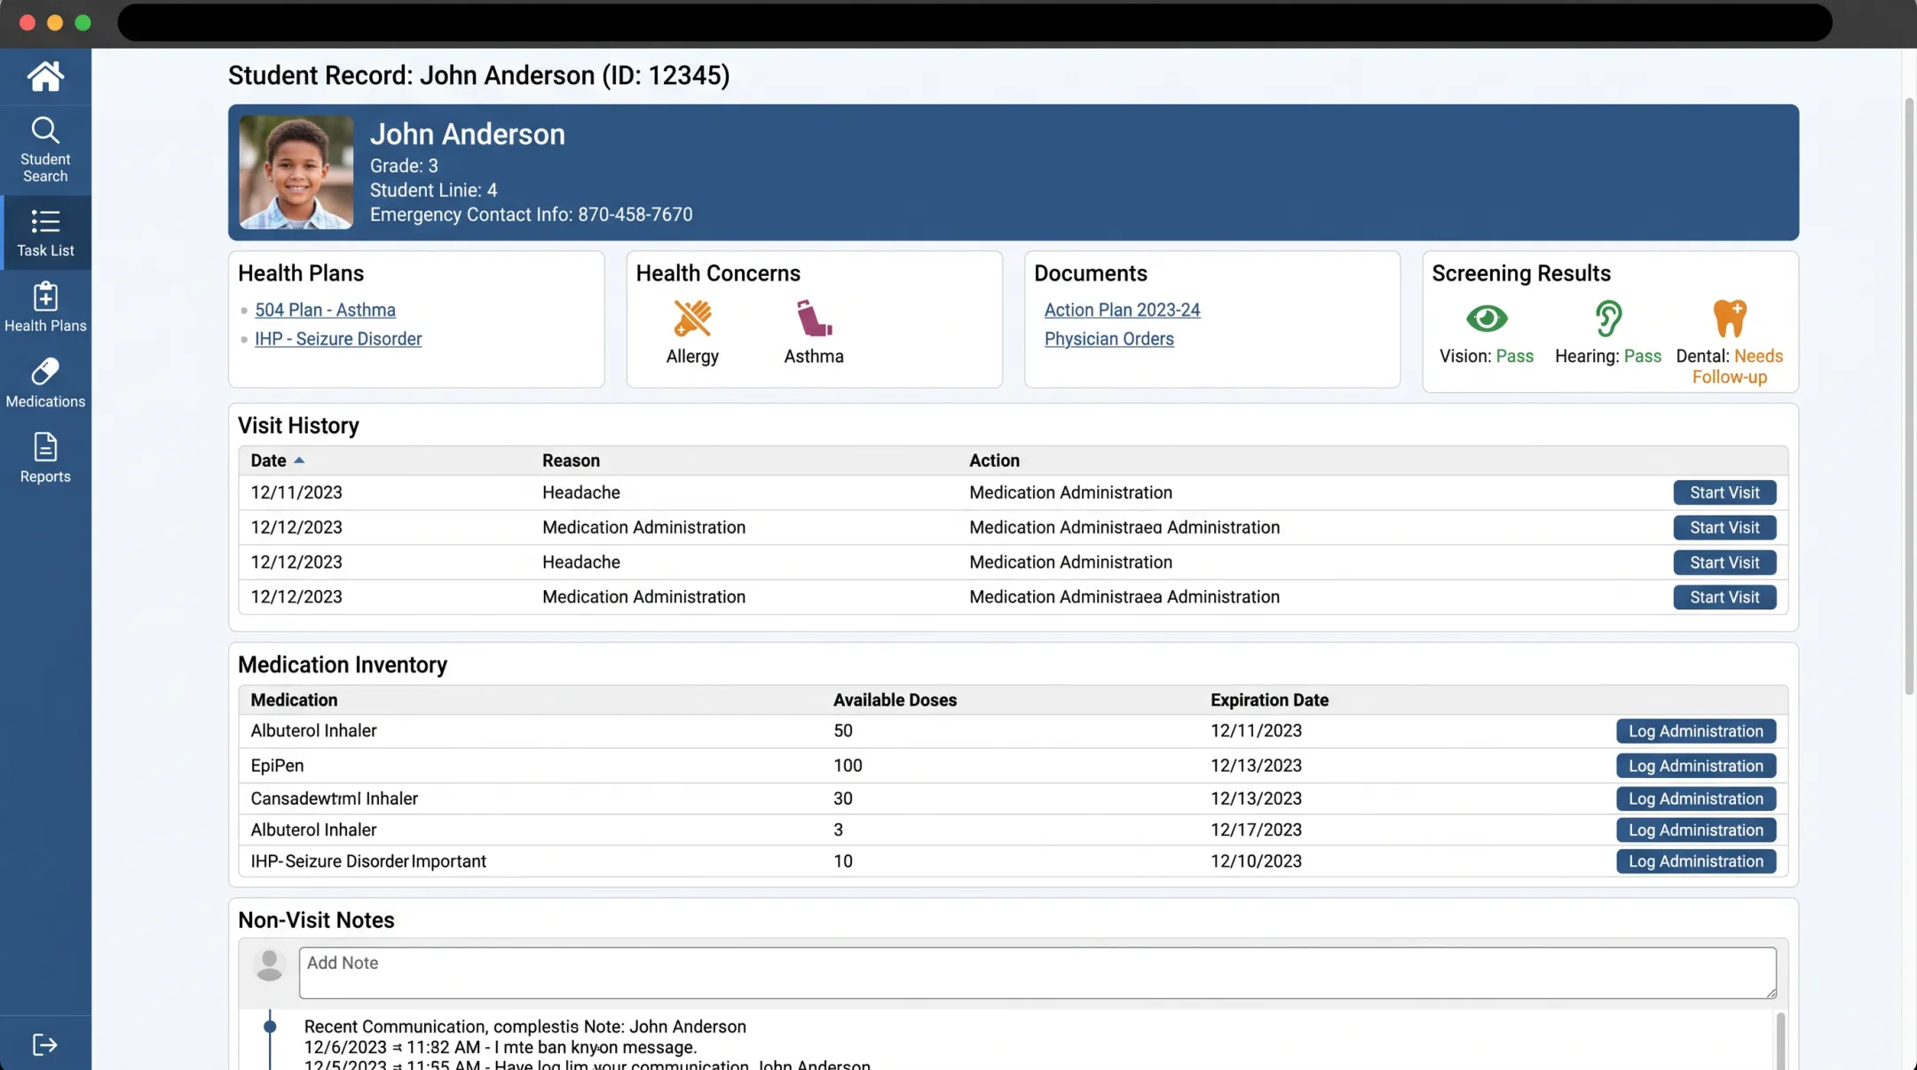Image resolution: width=1917 pixels, height=1070 pixels.
Task: Open Student Search magnifier icon
Action: click(45, 130)
